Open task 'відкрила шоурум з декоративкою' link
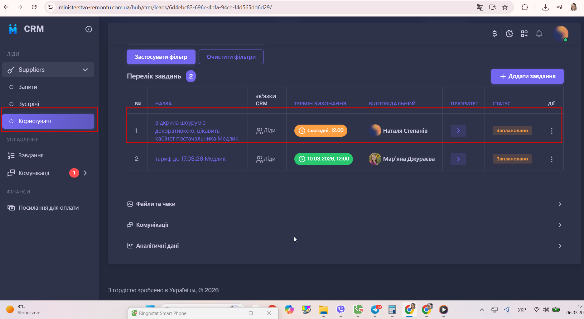The image size is (584, 319). 197,131
